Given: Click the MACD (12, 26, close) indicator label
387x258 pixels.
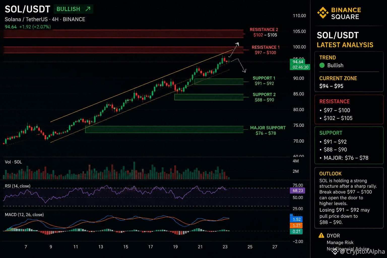Looking at the screenshot, I should pos(24,215).
